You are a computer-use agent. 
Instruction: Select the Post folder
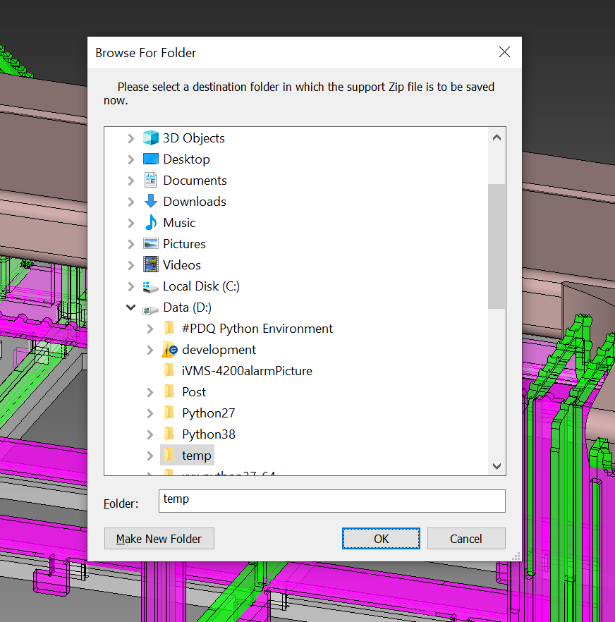pyautogui.click(x=193, y=392)
